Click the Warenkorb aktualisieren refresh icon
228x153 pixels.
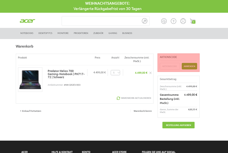[x=118, y=98]
